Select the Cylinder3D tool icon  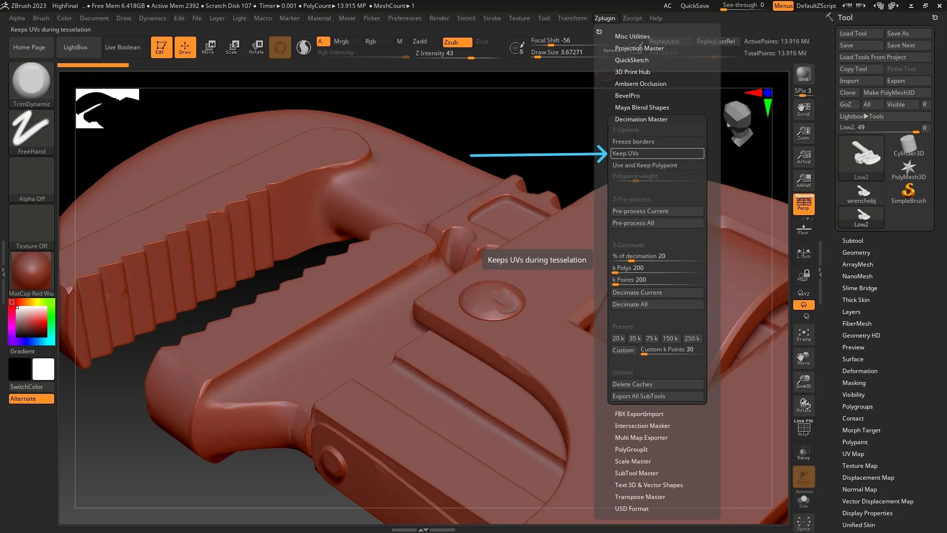point(909,146)
